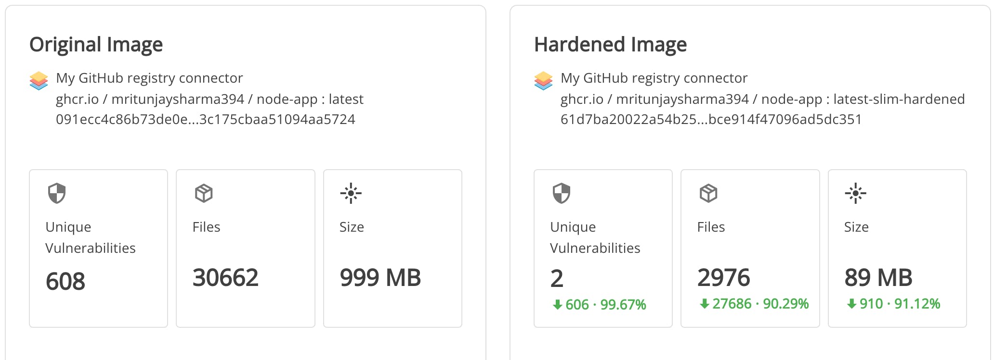The width and height of the screenshot is (994, 360).
Task: Click the package icon in Original Files card
Action: click(x=204, y=193)
